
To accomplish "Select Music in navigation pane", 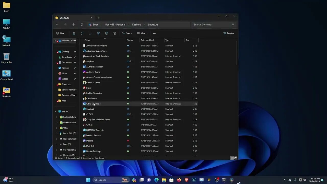I will [65, 73].
